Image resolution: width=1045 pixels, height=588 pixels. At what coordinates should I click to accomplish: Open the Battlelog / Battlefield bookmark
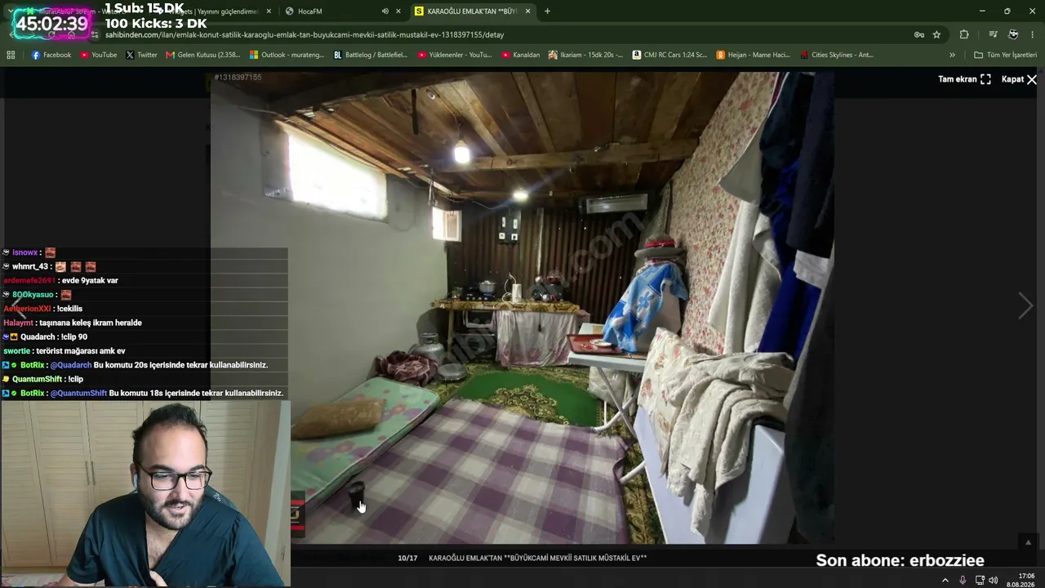[x=371, y=56]
